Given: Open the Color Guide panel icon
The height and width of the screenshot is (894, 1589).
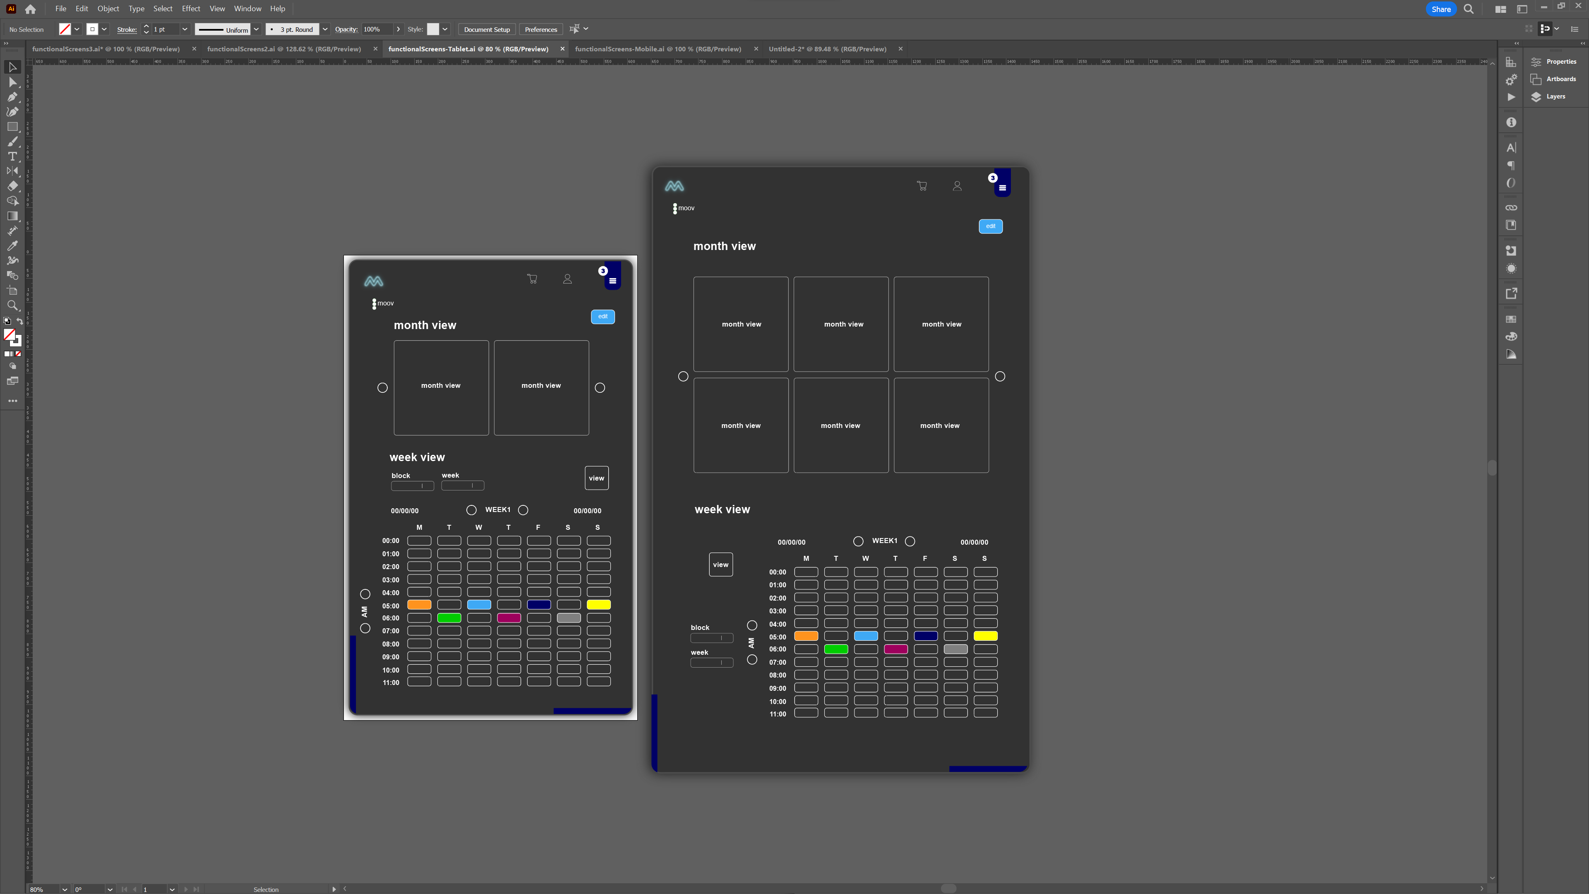Looking at the screenshot, I should coord(1511,354).
